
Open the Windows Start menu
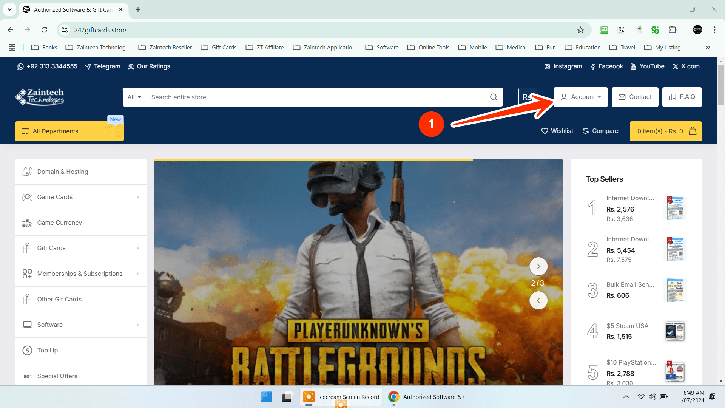[x=267, y=397]
